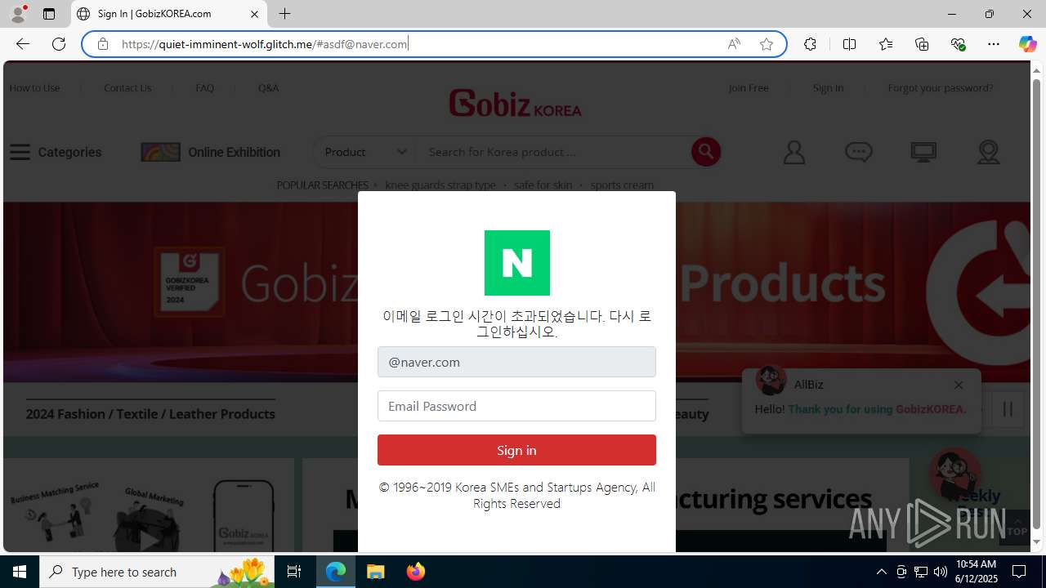Open a new tab with plus button
Viewport: 1046px width, 588px height.
[284, 14]
